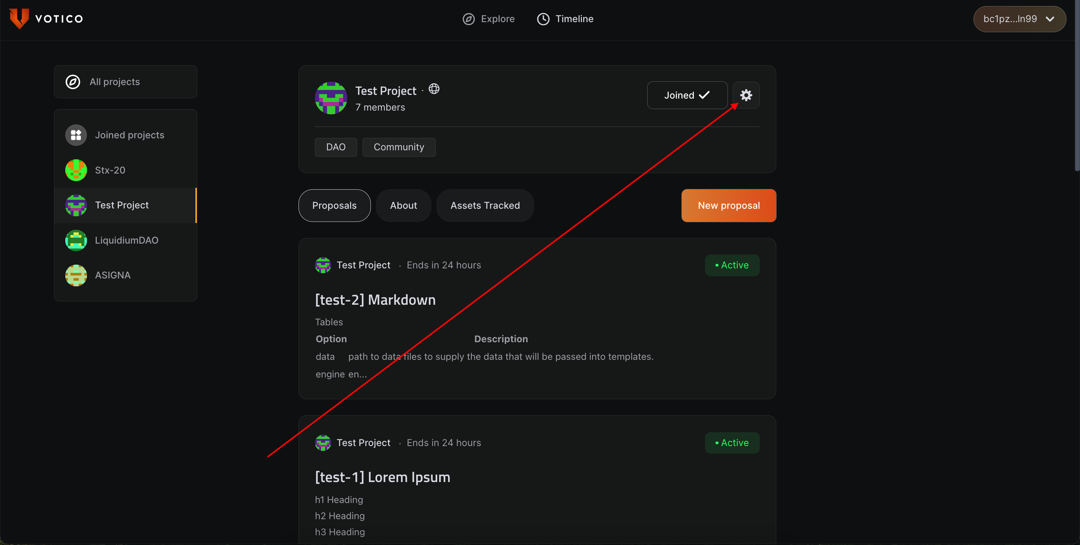
Task: Switch to the About tab
Action: pos(403,206)
